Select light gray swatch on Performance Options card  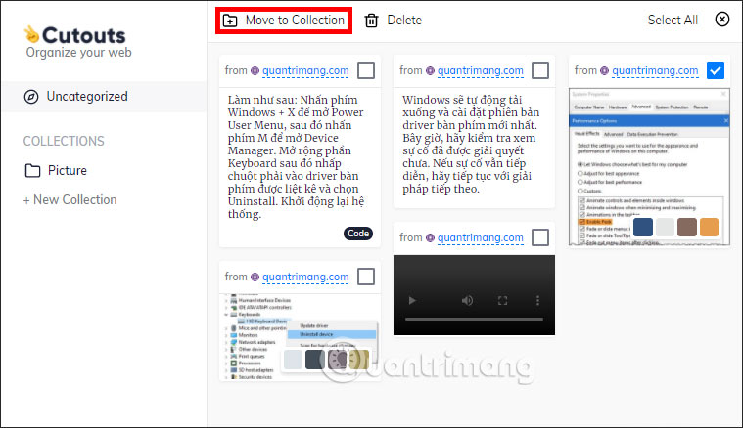tap(665, 227)
